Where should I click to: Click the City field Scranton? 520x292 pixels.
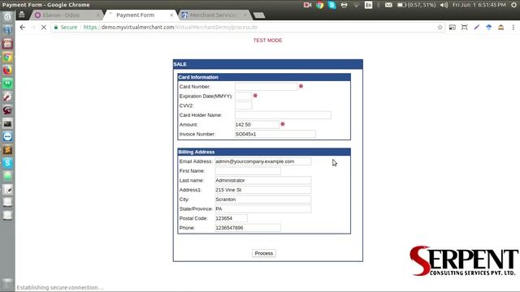click(x=263, y=200)
